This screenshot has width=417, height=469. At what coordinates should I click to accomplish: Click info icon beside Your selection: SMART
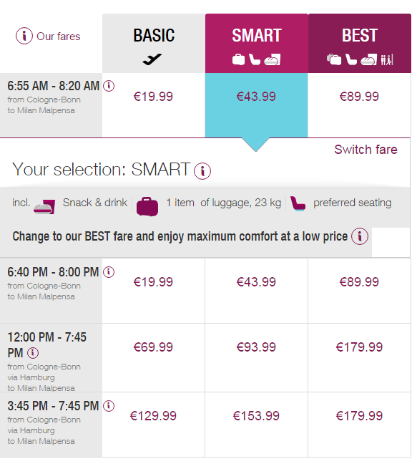[x=202, y=171]
